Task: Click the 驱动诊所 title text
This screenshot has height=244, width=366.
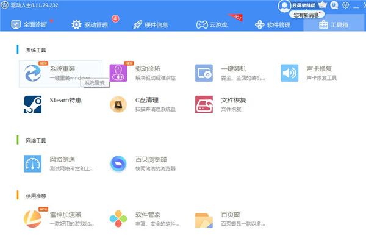Action: pos(148,69)
